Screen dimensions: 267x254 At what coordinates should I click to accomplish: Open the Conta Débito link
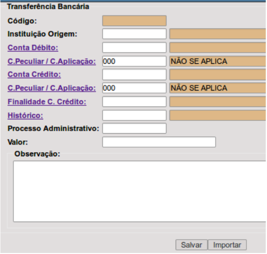[x=33, y=48]
